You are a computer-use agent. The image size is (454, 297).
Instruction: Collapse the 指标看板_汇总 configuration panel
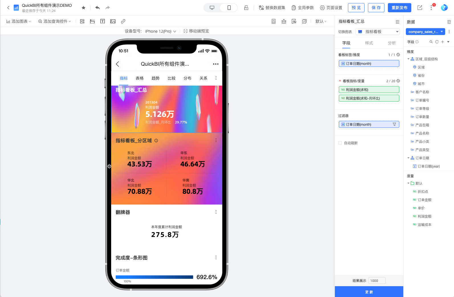[x=398, y=22]
